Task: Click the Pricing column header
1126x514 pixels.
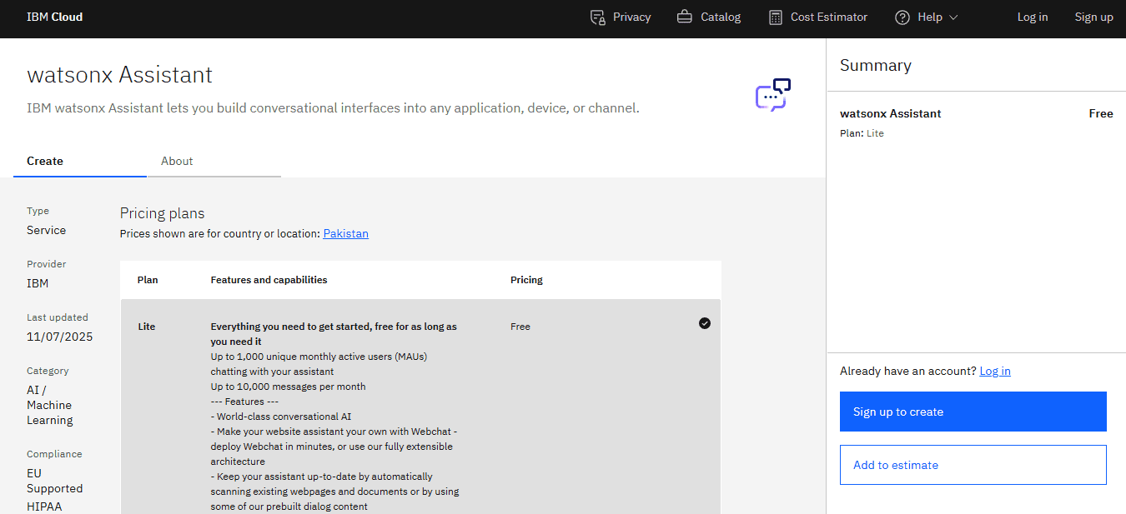Action: click(x=526, y=280)
